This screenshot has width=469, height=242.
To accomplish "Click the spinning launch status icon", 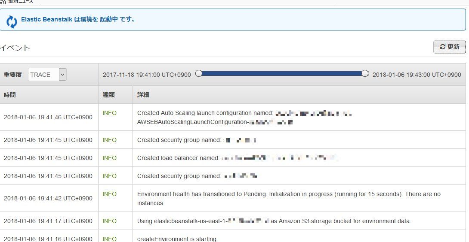I will pos(12,20).
